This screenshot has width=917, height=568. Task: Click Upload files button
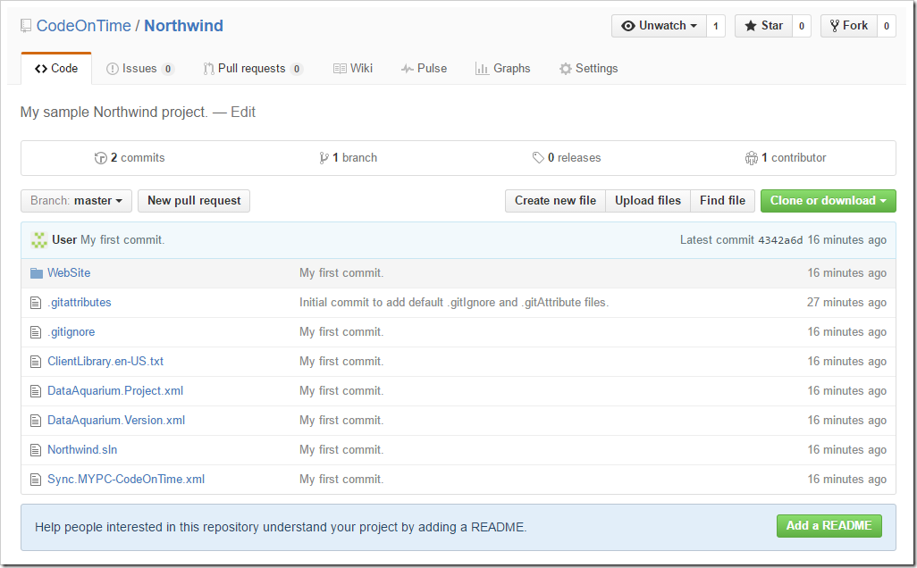648,200
